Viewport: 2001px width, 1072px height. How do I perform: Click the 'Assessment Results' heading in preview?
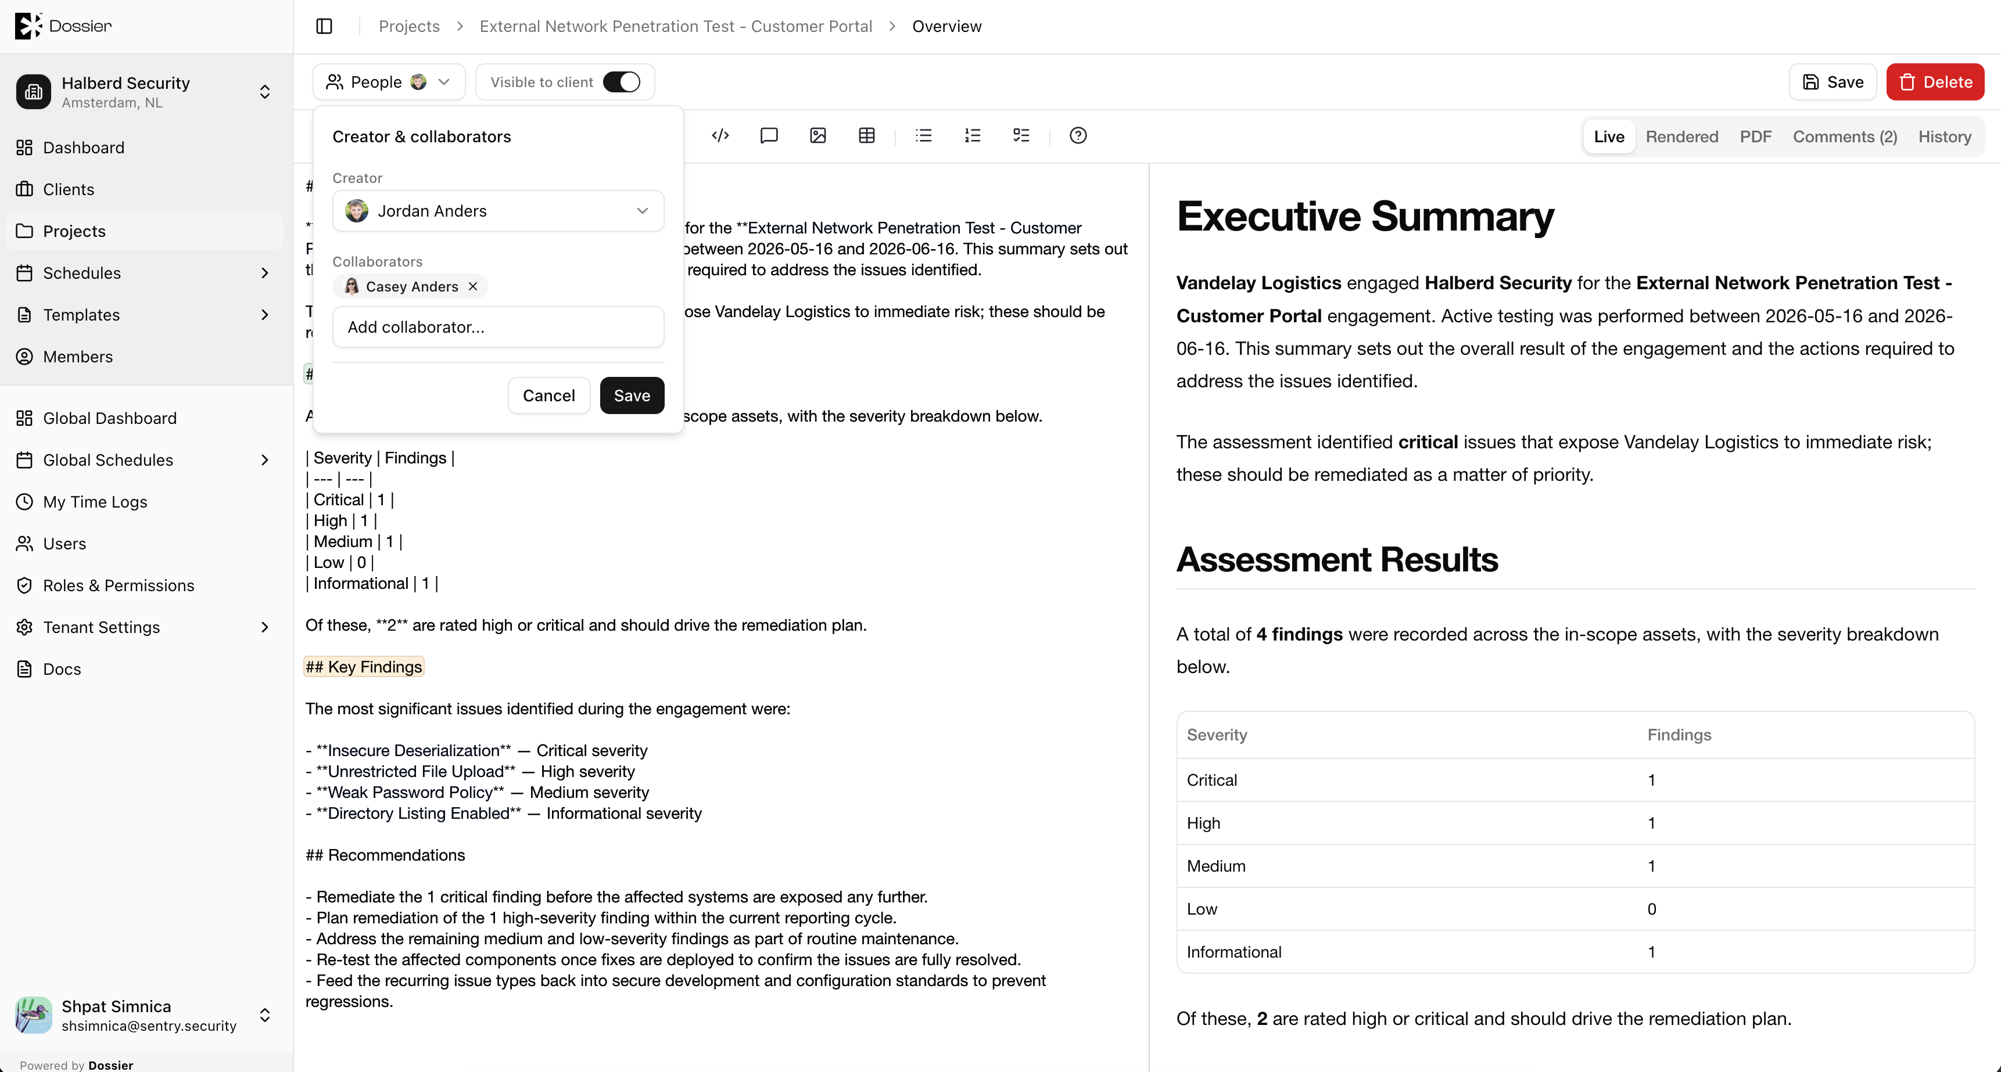click(x=1337, y=560)
